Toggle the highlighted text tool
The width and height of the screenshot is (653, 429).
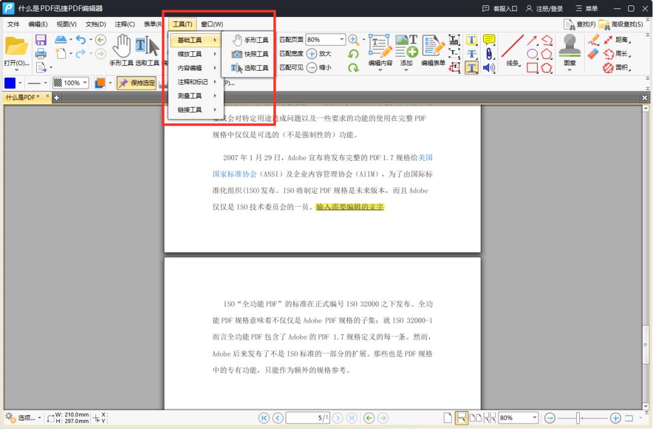pyautogui.click(x=472, y=68)
